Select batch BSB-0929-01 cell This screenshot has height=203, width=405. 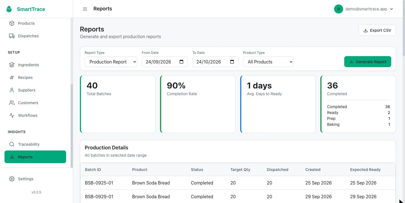99,197
